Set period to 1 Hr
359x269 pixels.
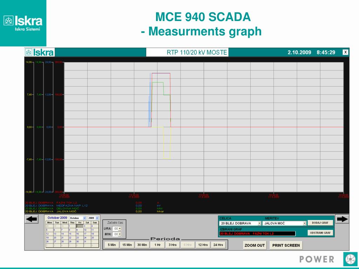point(157,245)
